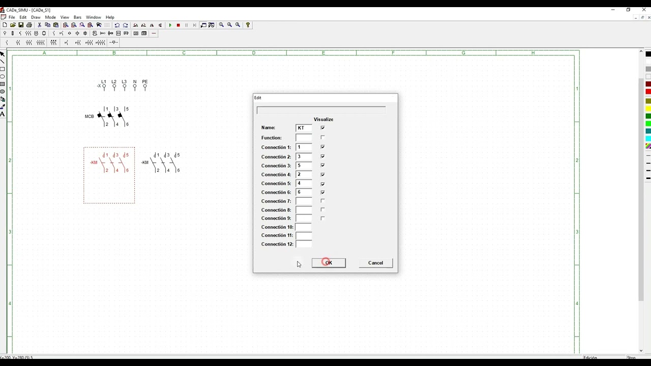The width and height of the screenshot is (651, 366).
Task: Click the Connection 12 input field
Action: point(304,244)
